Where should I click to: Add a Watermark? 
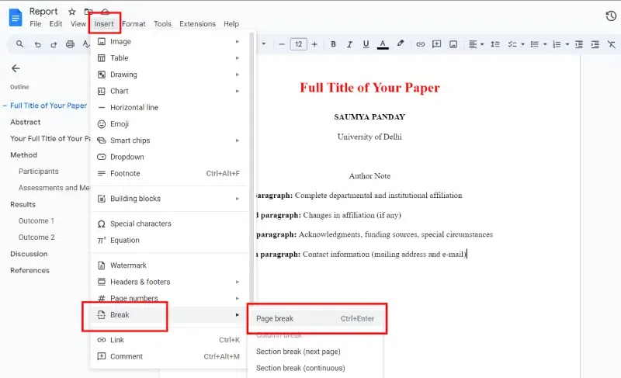coord(168,265)
